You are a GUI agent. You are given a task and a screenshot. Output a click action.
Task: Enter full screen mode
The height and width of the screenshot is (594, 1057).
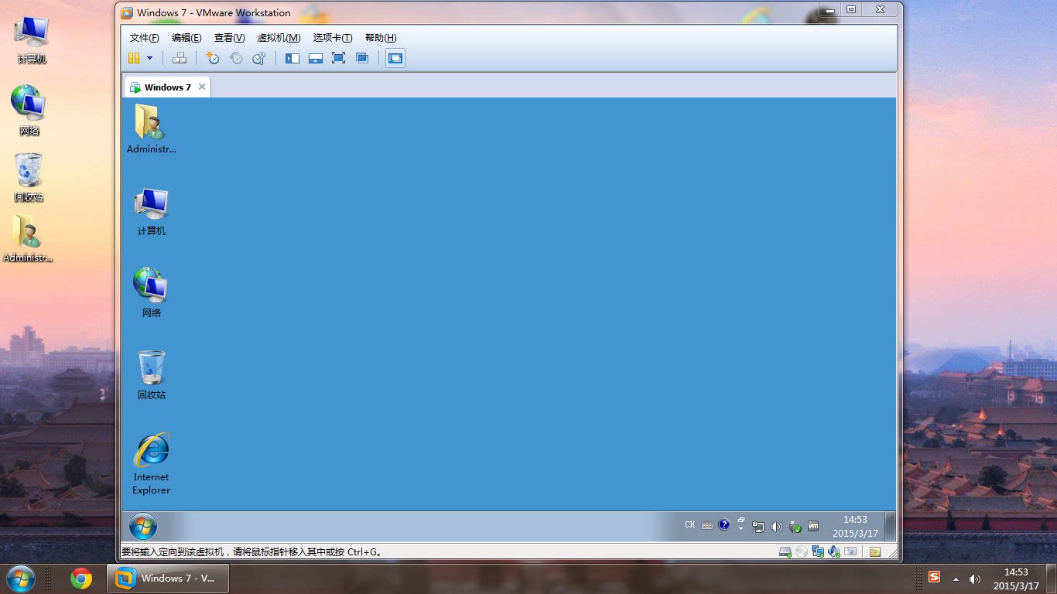click(338, 58)
